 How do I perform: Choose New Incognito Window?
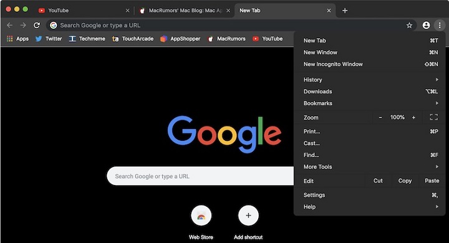(369, 64)
